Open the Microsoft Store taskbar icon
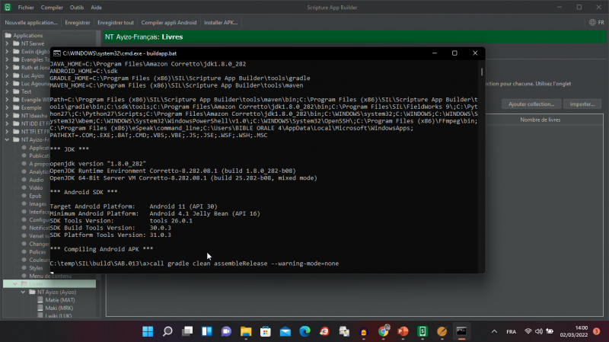The height and width of the screenshot is (342, 609). click(x=265, y=331)
